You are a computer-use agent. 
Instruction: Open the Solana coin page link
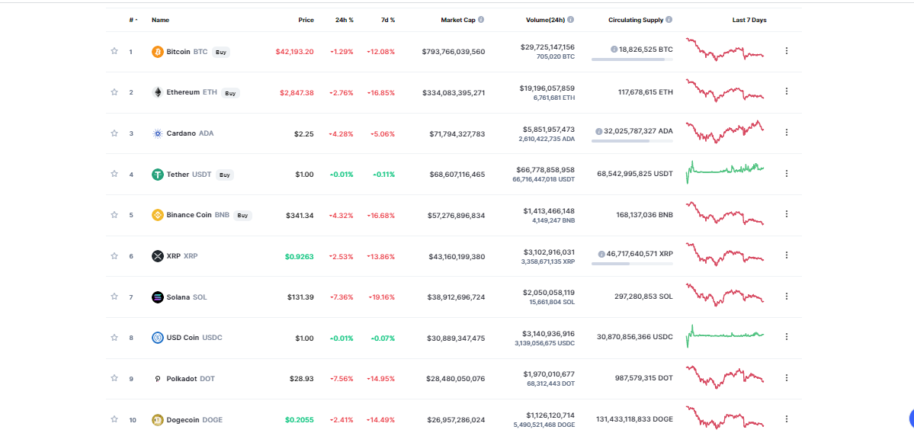(187, 297)
